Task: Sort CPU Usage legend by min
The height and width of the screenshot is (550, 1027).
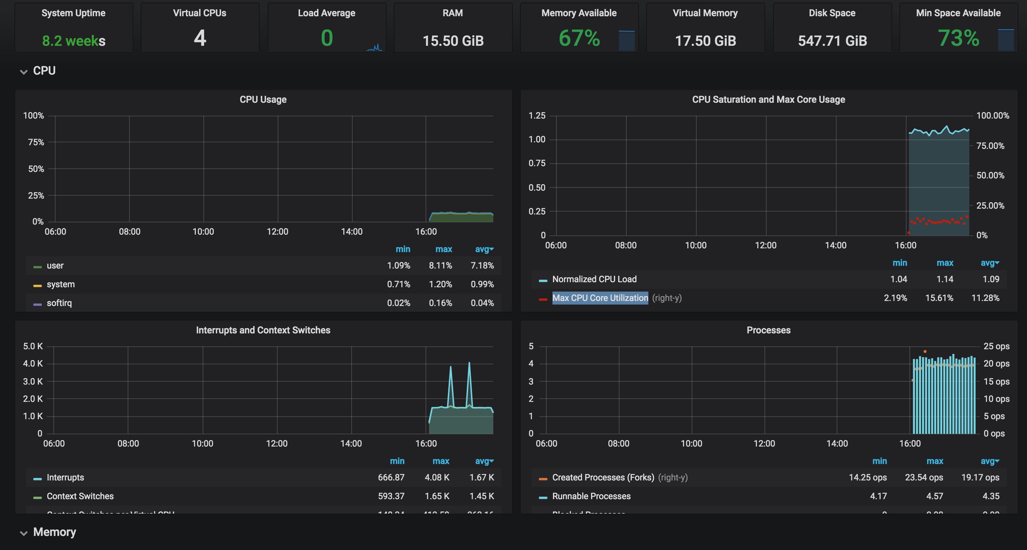Action: [x=403, y=249]
